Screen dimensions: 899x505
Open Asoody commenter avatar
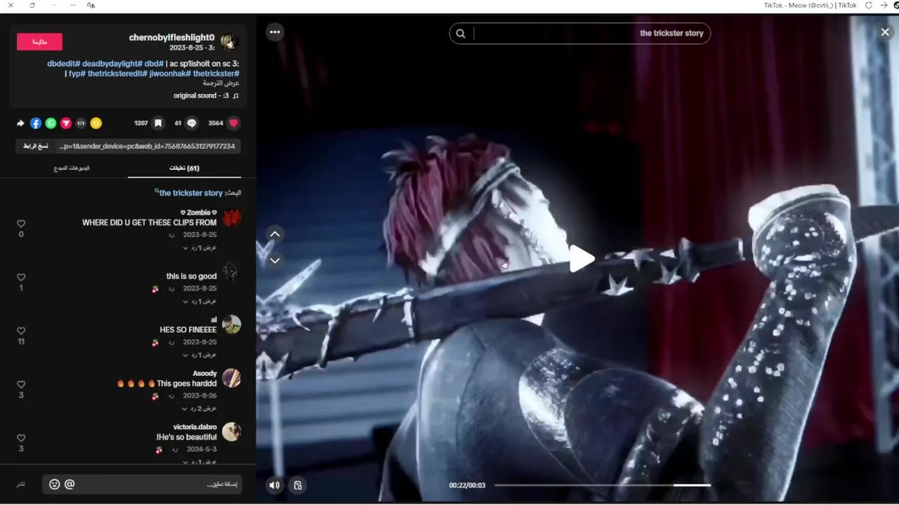tap(232, 378)
